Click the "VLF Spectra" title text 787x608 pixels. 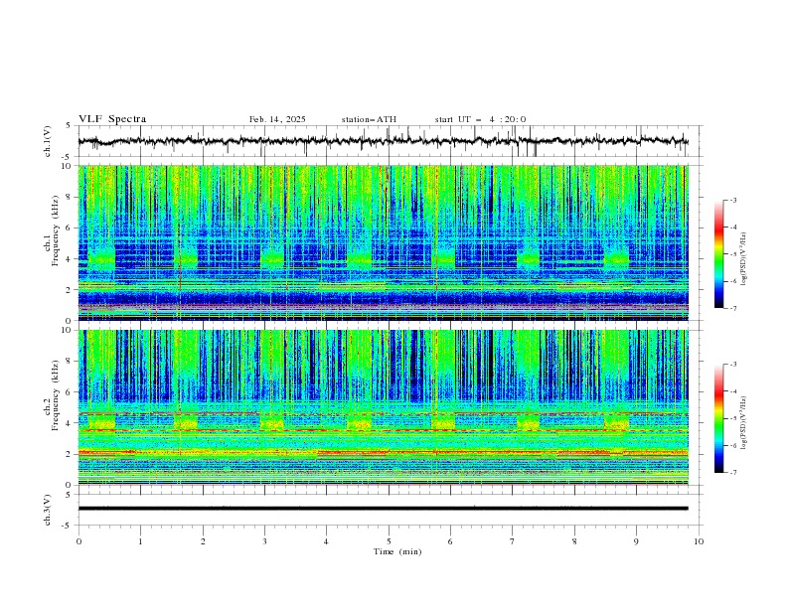coord(112,119)
